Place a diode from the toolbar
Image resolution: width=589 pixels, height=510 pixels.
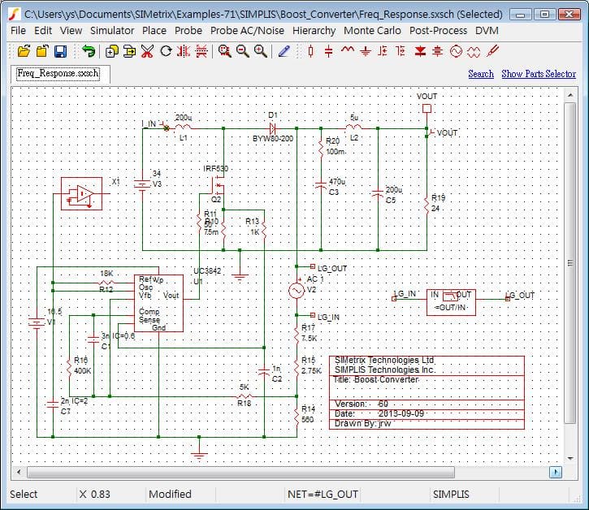click(x=420, y=51)
